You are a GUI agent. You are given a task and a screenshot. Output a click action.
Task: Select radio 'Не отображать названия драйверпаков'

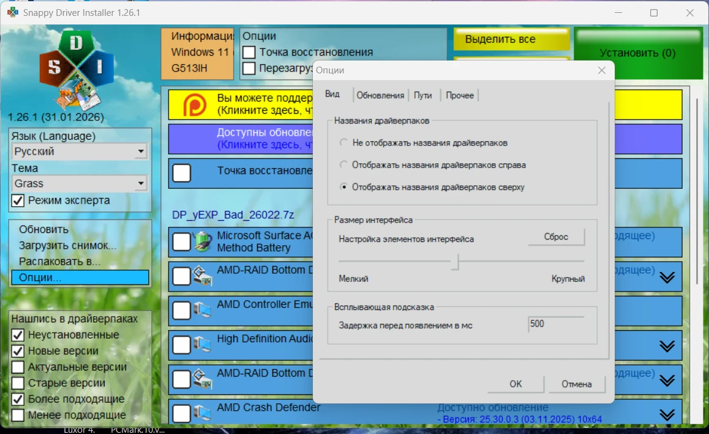click(343, 142)
